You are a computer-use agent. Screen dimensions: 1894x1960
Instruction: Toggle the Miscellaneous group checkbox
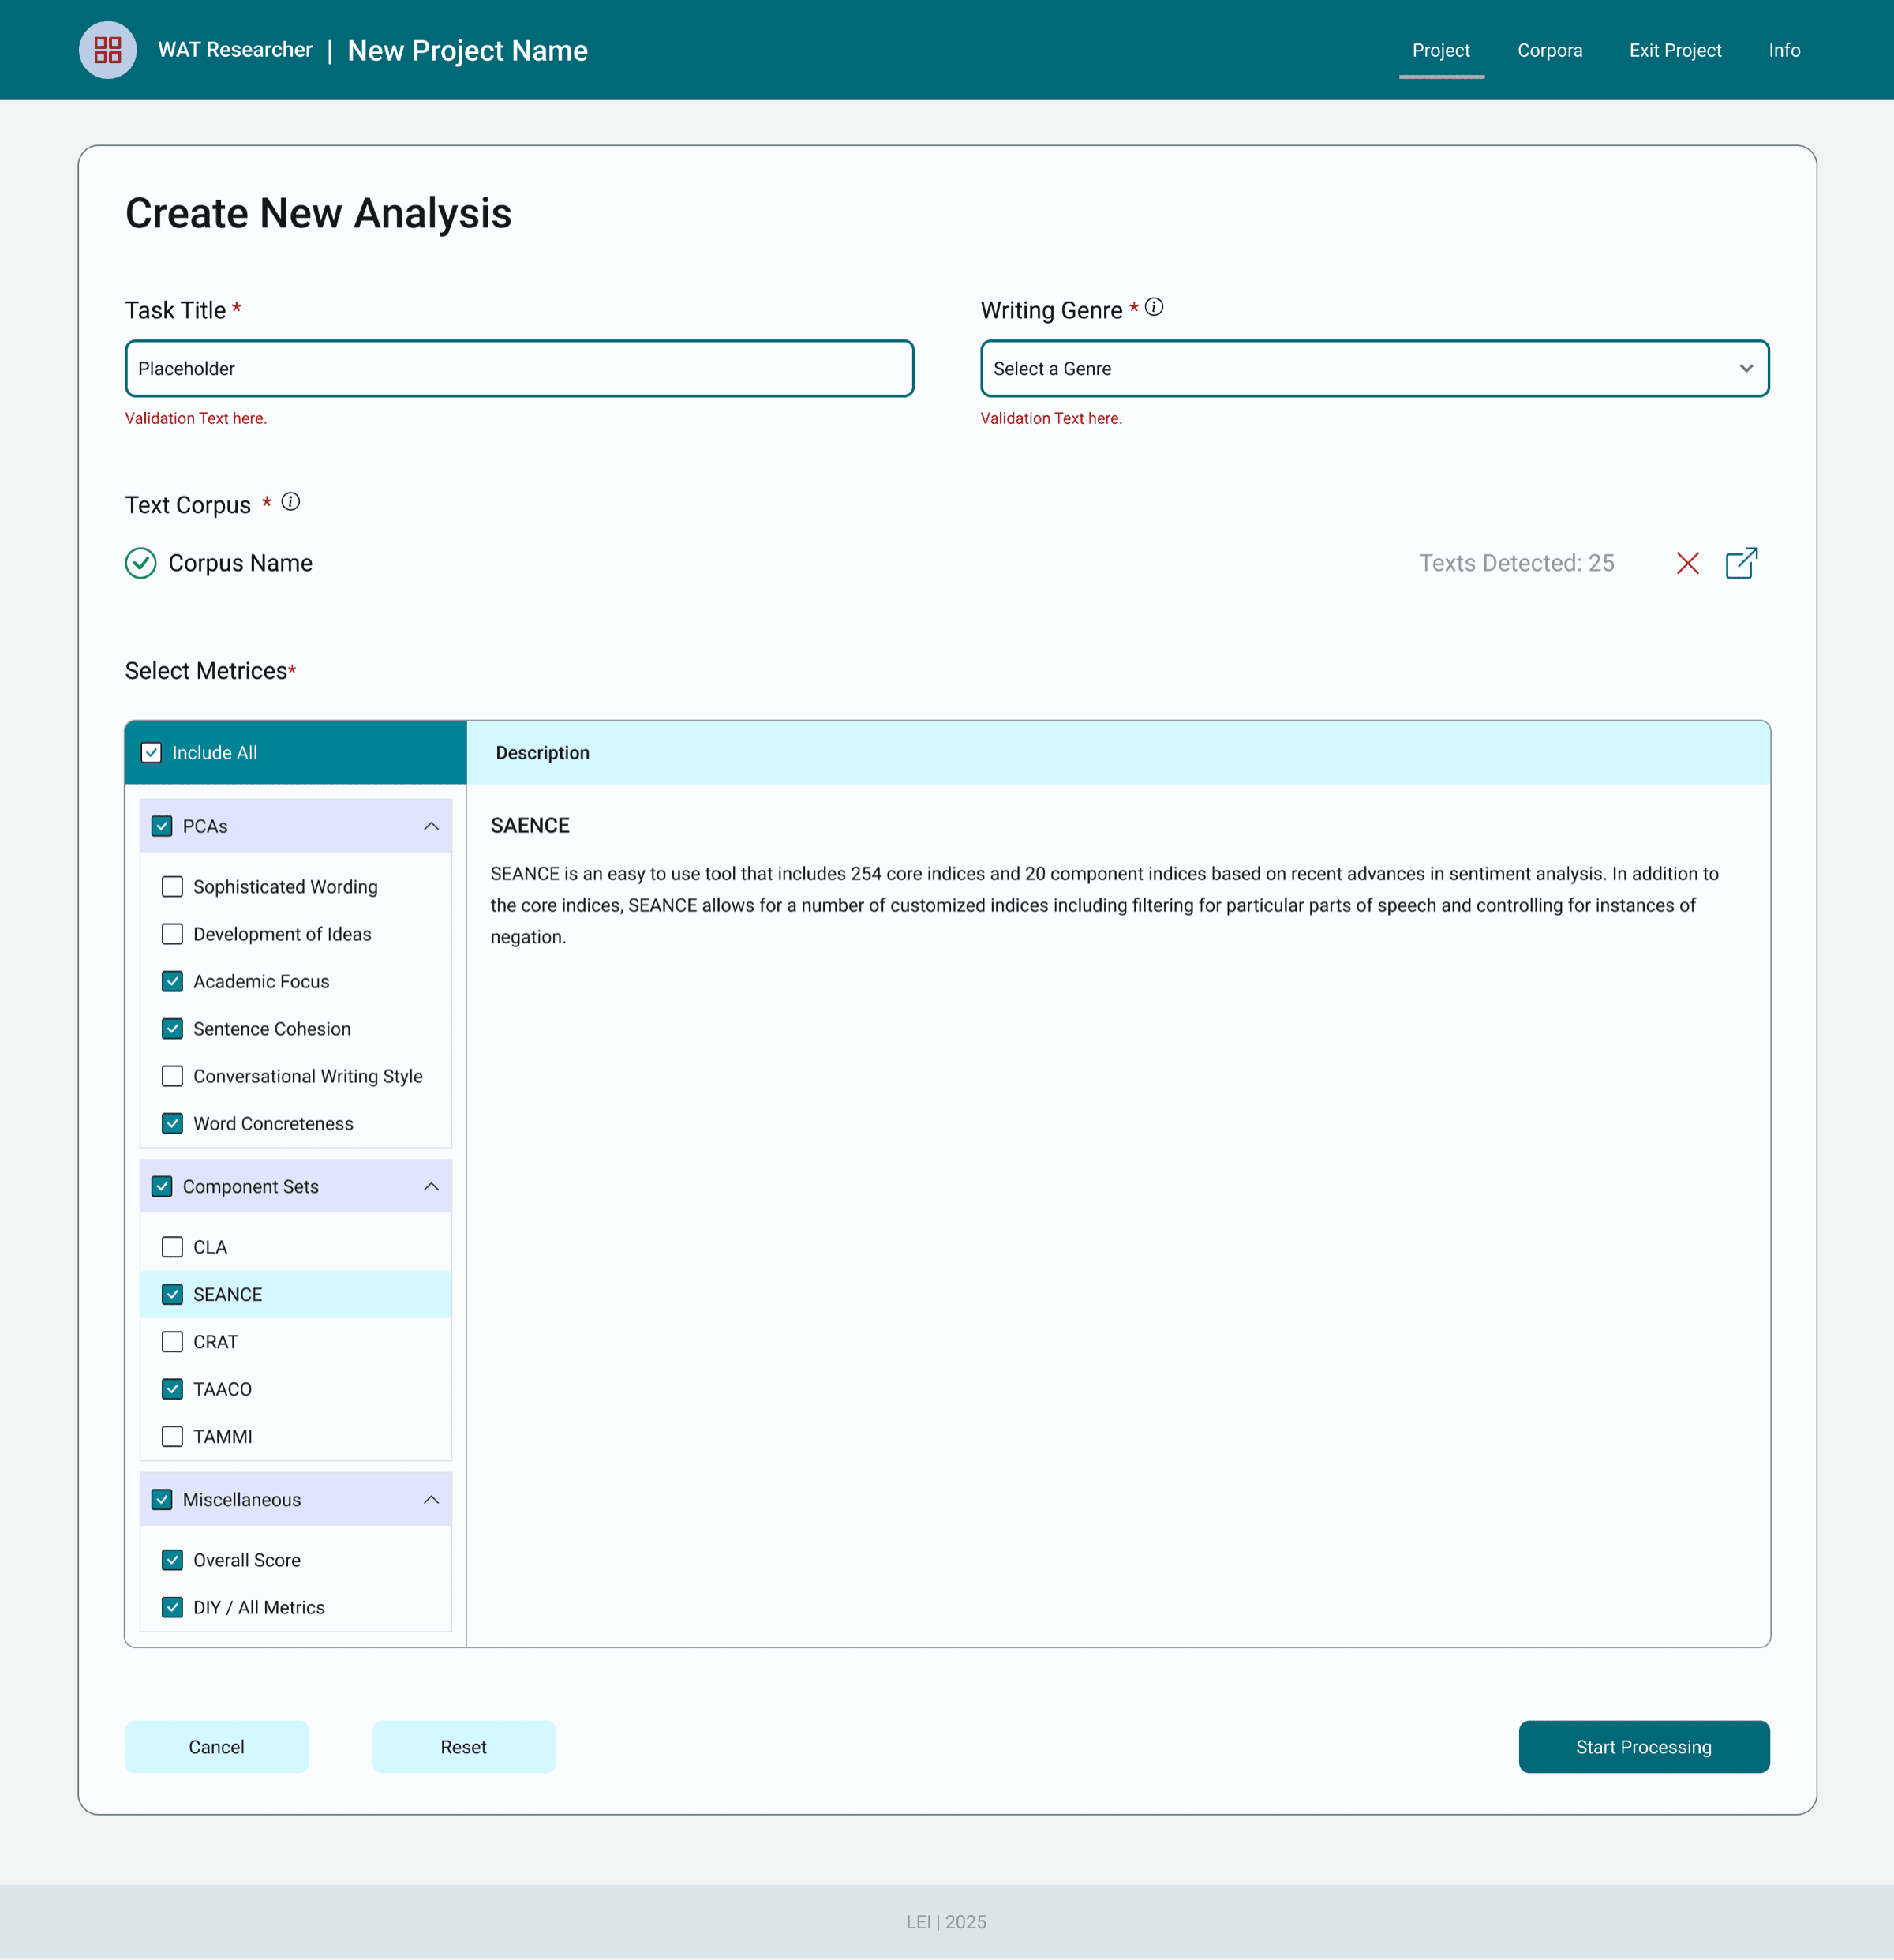(x=162, y=1500)
